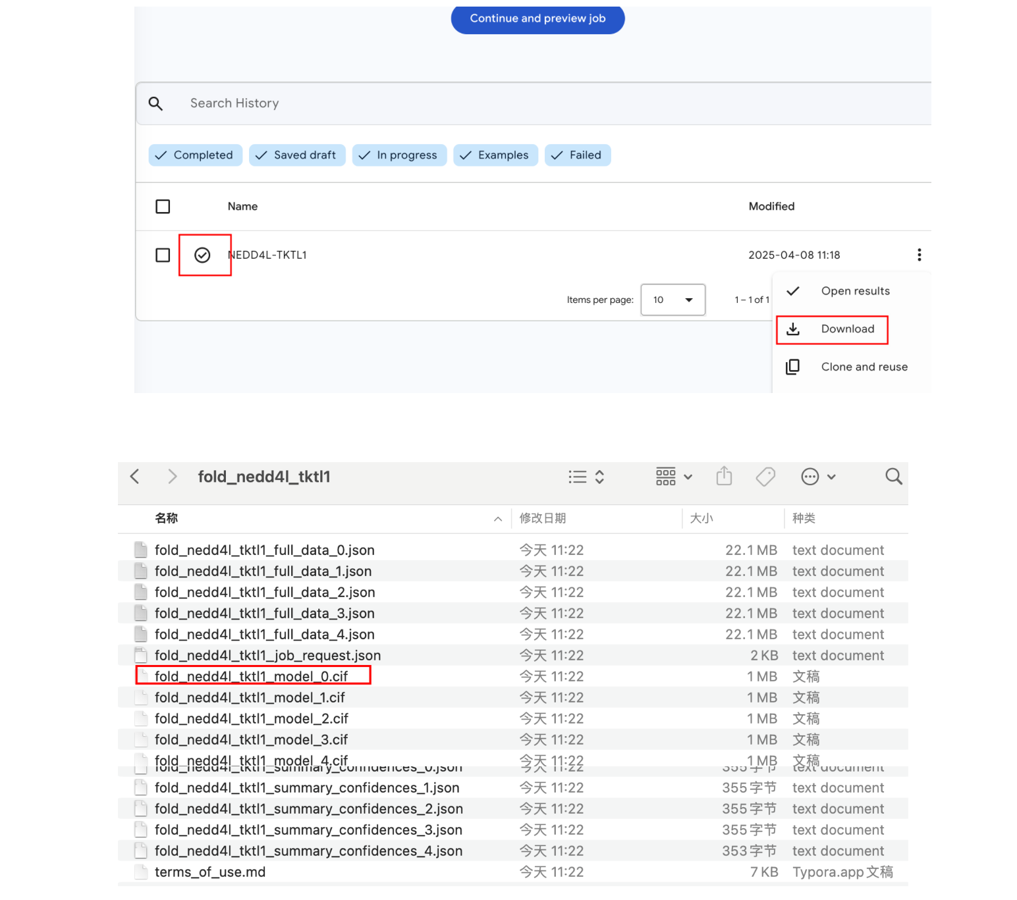
Task: Click the Name column header
Action: tap(242, 207)
